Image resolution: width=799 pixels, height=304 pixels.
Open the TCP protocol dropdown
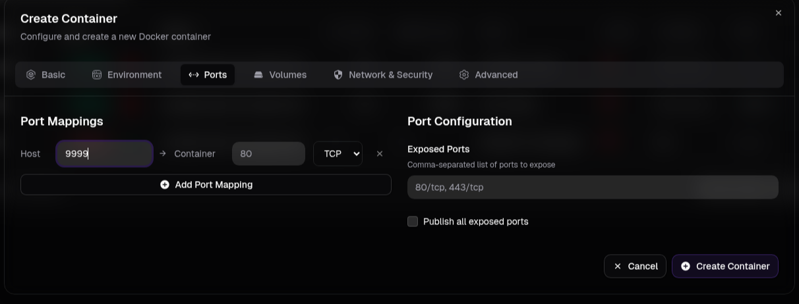[338, 154]
